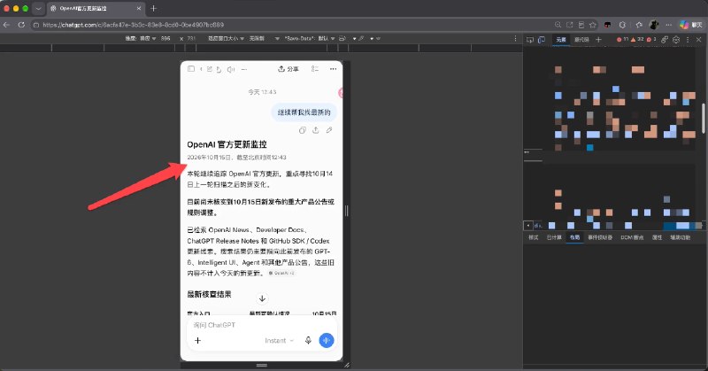Open the Instant model dropdown
The image size is (708, 371).
279,340
